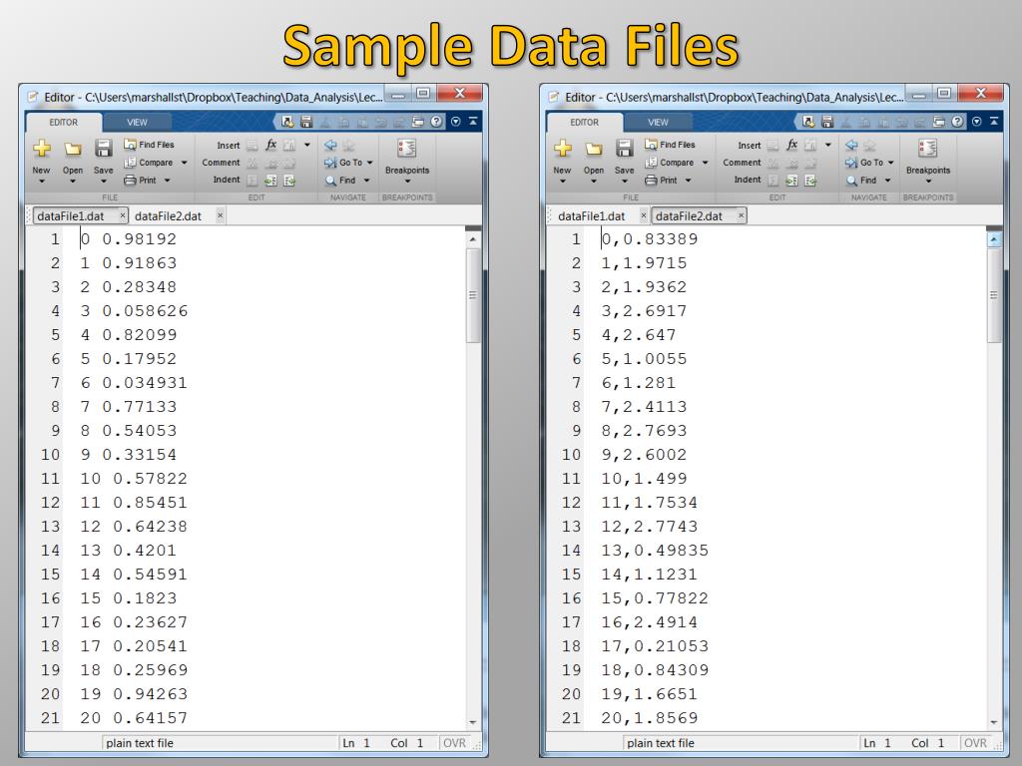Image resolution: width=1022 pixels, height=766 pixels.
Task: Click the scroll up arrow in right editor
Action: coord(994,239)
